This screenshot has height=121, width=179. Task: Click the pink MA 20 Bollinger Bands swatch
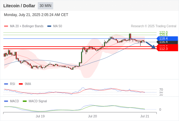[6, 26]
